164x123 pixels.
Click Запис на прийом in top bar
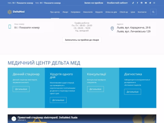pyautogui.click(x=94, y=3)
